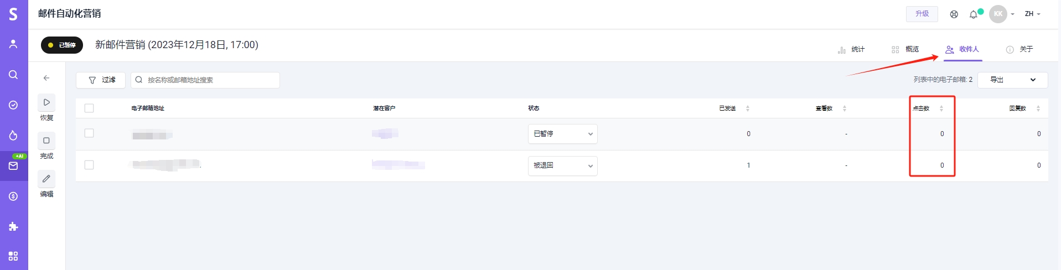Open the ZH language dropdown

pos(1032,14)
